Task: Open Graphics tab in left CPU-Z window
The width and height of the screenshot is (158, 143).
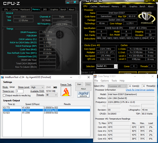Action: (x=54, y=10)
